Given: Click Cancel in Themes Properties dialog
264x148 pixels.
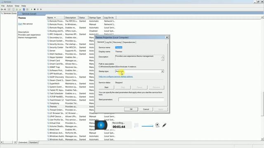Looking at the screenshot, I should point(146,109).
